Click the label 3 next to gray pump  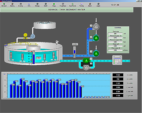(91, 25)
